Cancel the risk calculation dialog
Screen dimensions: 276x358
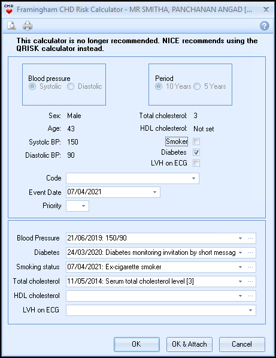(x=242, y=344)
